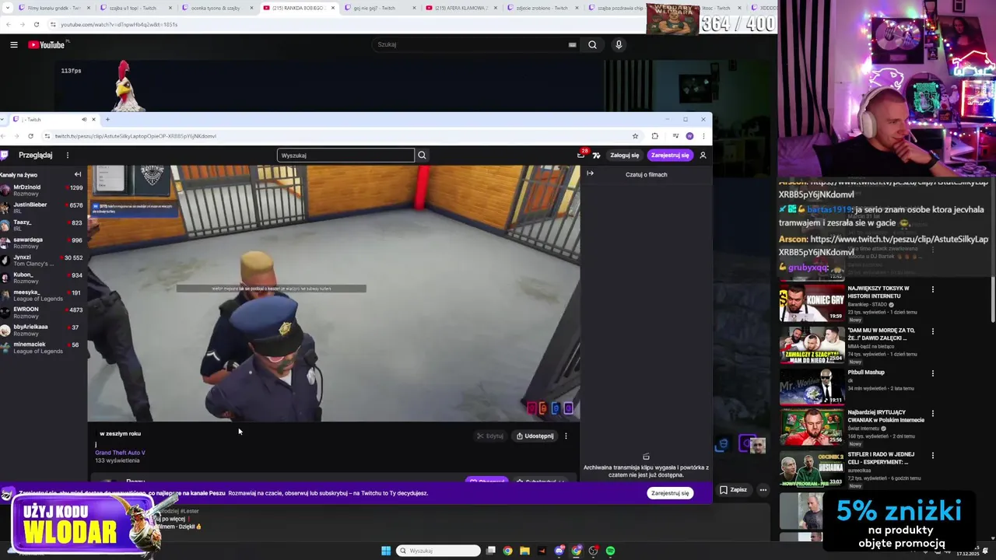Screen dimensions: 996x560
Task: Click the Twitch search magnifier button
Action: (422, 156)
